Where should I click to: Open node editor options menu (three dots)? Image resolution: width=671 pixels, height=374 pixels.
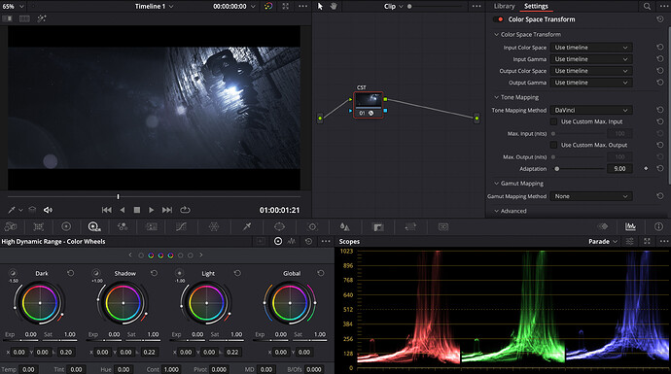(x=477, y=6)
